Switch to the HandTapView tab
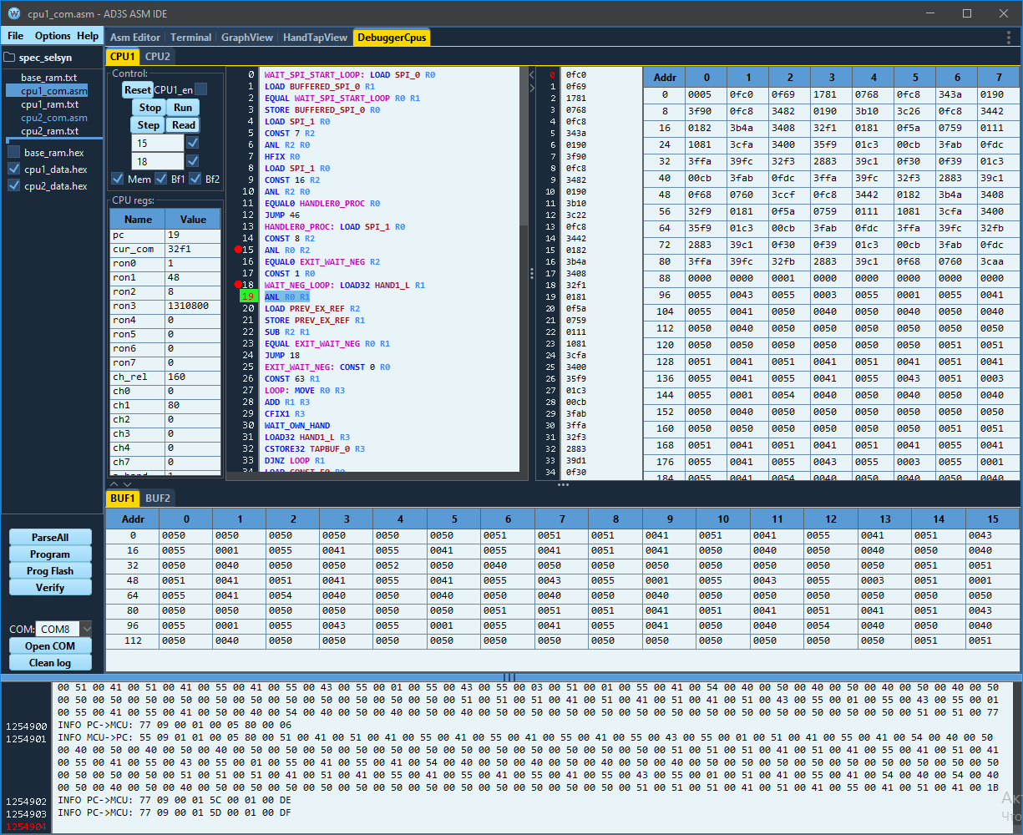 click(x=315, y=38)
